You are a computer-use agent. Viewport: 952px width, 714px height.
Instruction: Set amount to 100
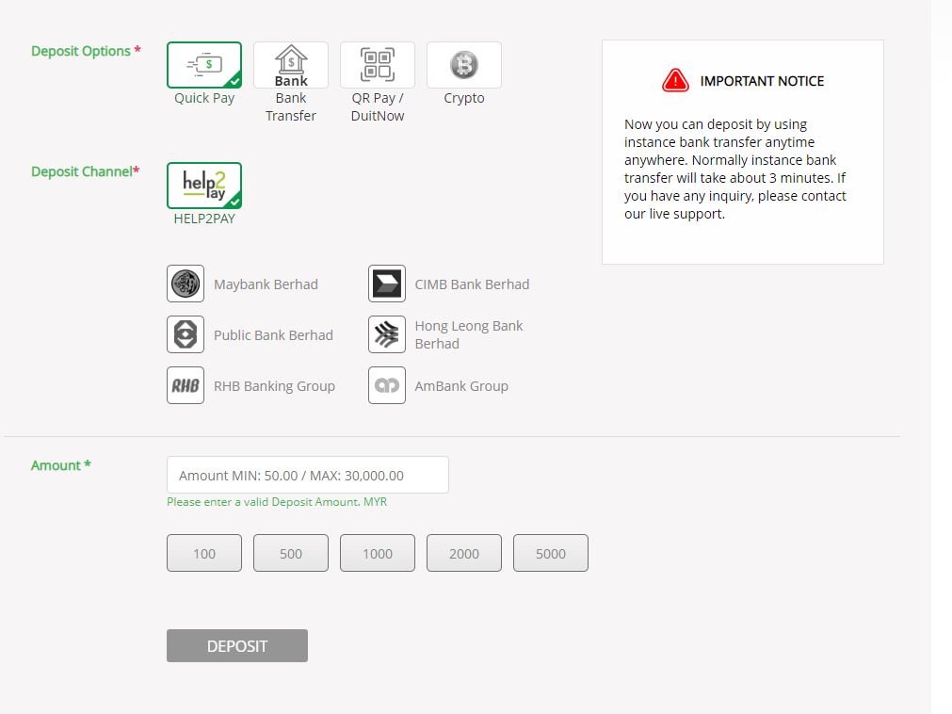204,553
